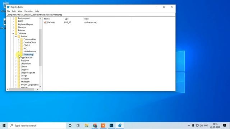The height and width of the screenshot is (129, 230).
Task: Select the IAC key
Action: tap(25, 48)
